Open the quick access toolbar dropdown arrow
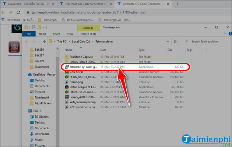Screen dimensions: 232x147 tap(44, 27)
